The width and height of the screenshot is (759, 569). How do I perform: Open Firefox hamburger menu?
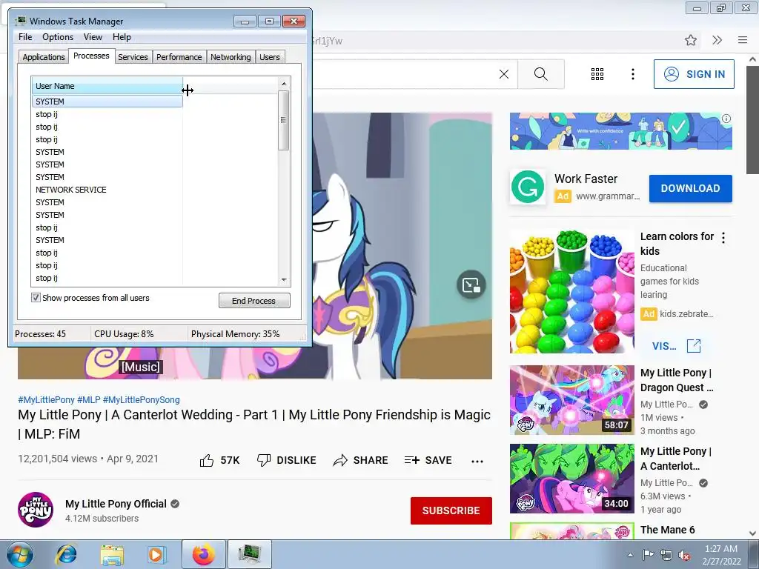(743, 40)
